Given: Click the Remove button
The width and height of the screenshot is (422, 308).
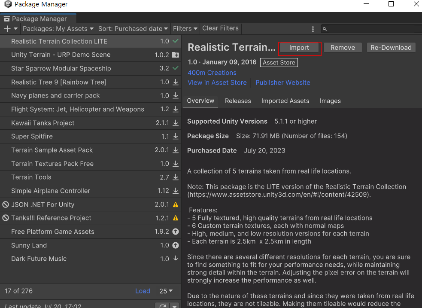Looking at the screenshot, I should click(x=343, y=48).
